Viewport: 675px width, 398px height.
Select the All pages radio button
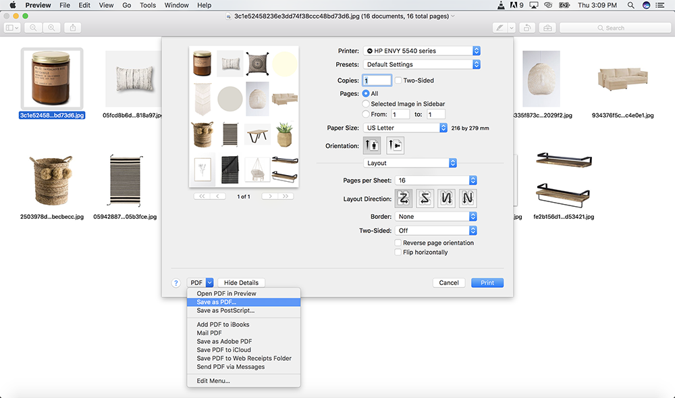click(366, 93)
